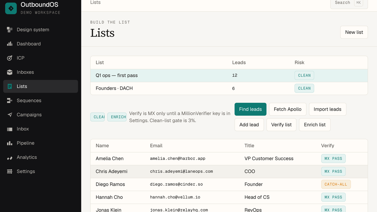This screenshot has height=212, width=377.
Task: Click the Head of CS title
Action: click(257, 197)
